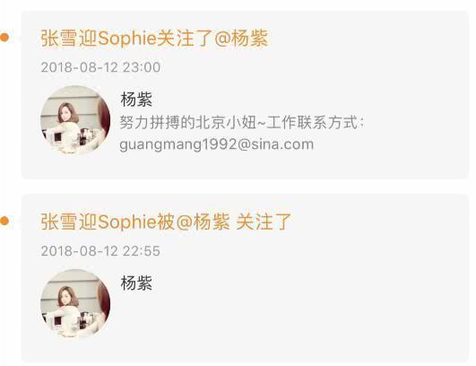Tap the @杨紫 mention in the 关注了@杨紫 headline
Screen dimensions: 476x366
[241, 39]
